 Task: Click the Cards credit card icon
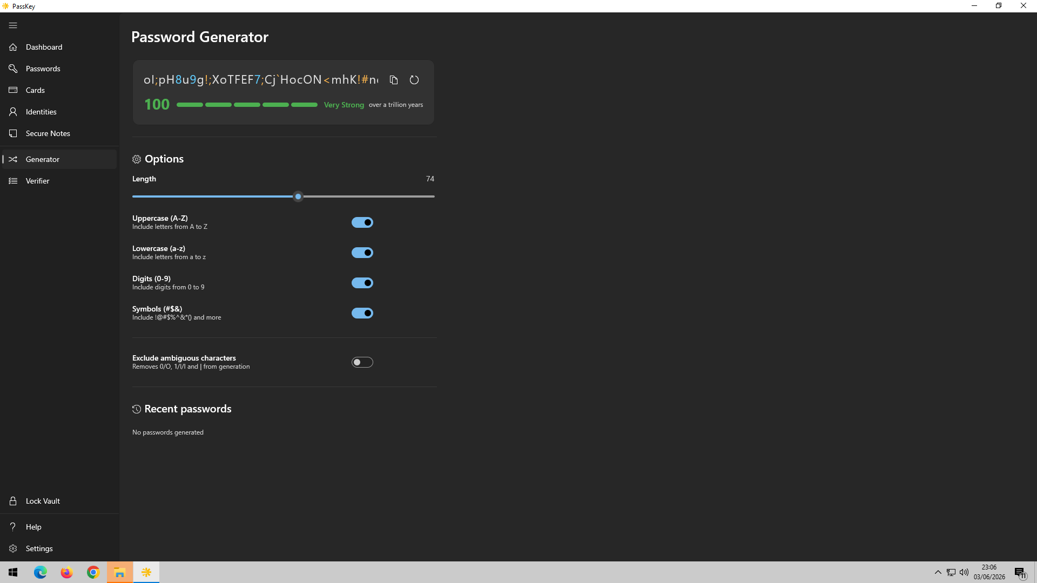pyautogui.click(x=13, y=90)
